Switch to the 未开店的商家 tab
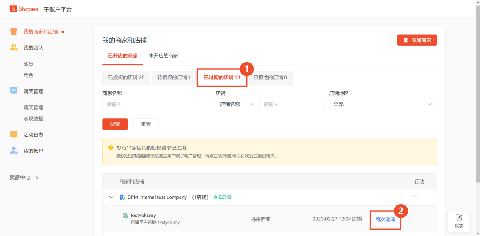Viewport: 480px width, 236px height. pyautogui.click(x=163, y=55)
